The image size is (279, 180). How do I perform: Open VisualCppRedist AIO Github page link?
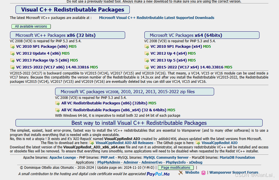(x=219, y=143)
